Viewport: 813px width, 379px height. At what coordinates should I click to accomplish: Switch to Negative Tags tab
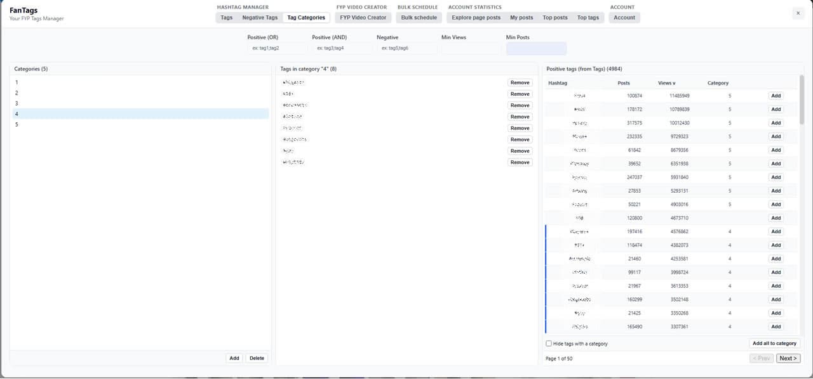pyautogui.click(x=260, y=18)
